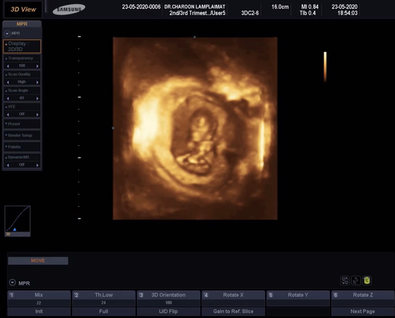This screenshot has width=395, height=318.
Task: Toggle DynamicMR with the right arrow
Action: pos(37,165)
